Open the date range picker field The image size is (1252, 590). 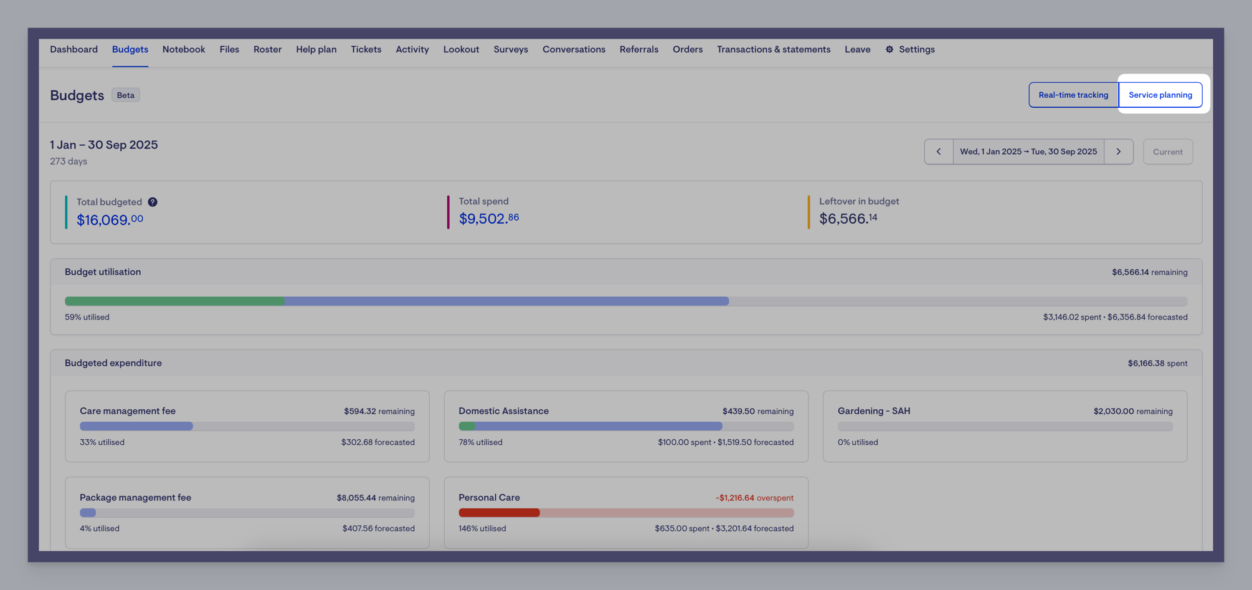[1028, 151]
